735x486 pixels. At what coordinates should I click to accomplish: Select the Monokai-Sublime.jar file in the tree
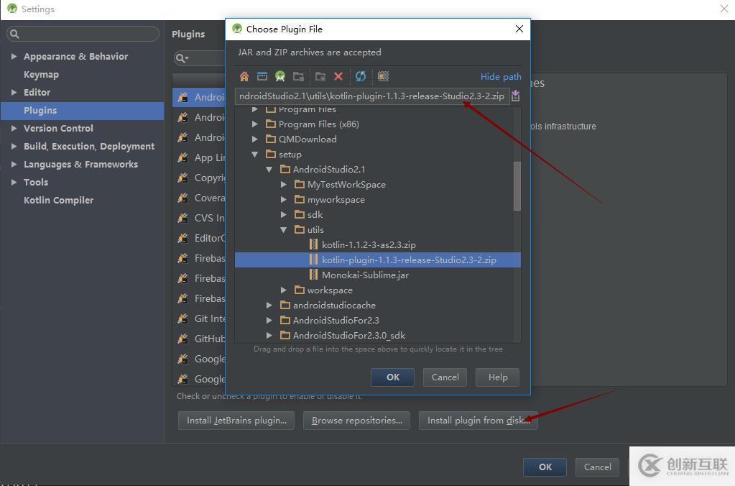pyautogui.click(x=365, y=275)
